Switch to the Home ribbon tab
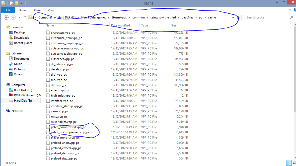This screenshot has width=296, height=166. 23,10
